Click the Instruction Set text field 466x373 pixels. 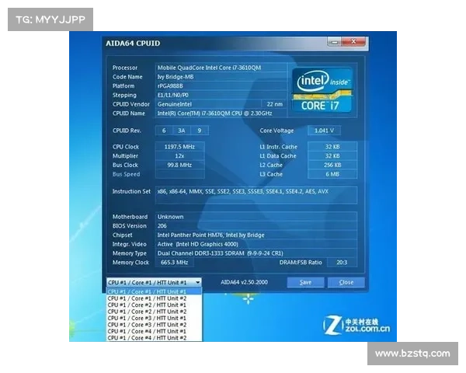coord(256,195)
